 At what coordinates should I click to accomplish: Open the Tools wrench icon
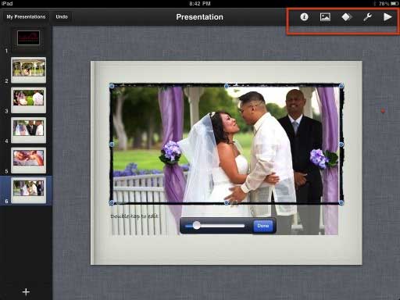click(367, 17)
